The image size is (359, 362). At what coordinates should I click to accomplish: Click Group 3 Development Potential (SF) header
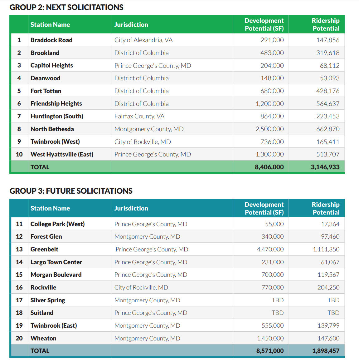coord(264,208)
